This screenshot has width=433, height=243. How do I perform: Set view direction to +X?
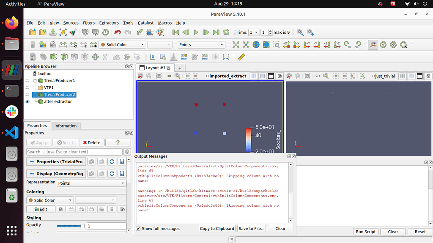click(286, 45)
